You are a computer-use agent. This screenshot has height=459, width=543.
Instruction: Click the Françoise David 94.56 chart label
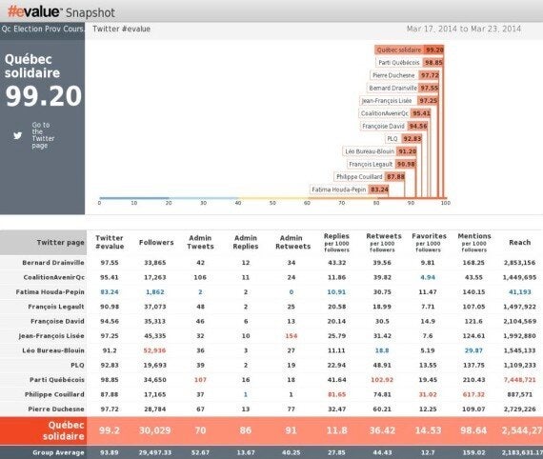coord(394,126)
